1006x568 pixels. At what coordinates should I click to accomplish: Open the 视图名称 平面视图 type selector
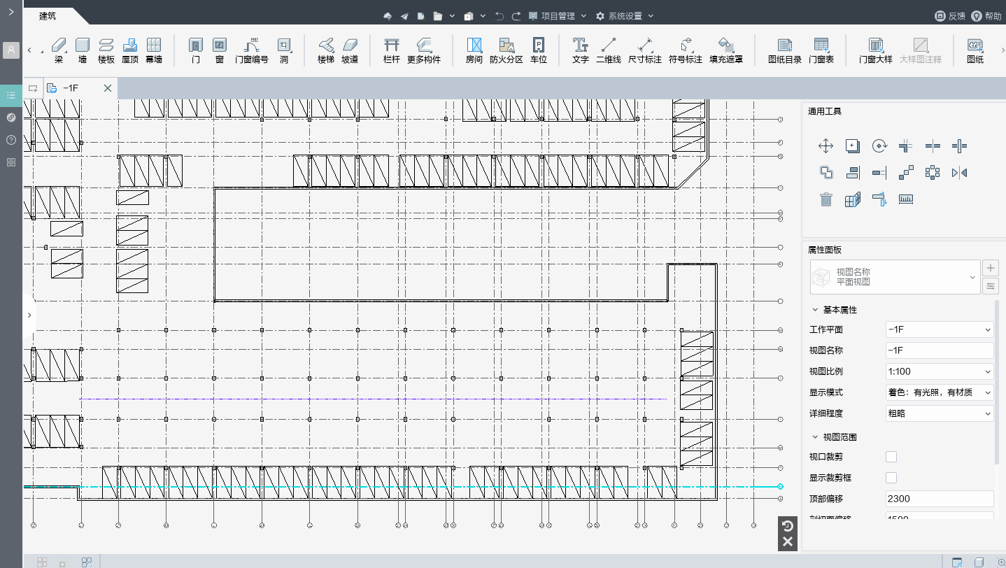[x=895, y=277]
